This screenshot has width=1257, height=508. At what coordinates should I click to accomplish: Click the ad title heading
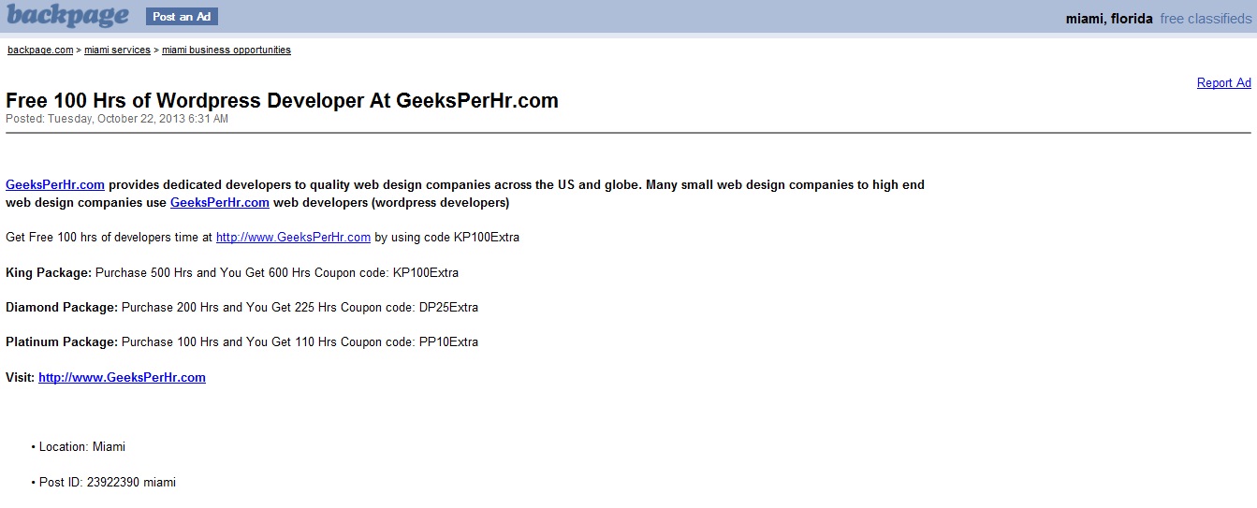[x=282, y=101]
